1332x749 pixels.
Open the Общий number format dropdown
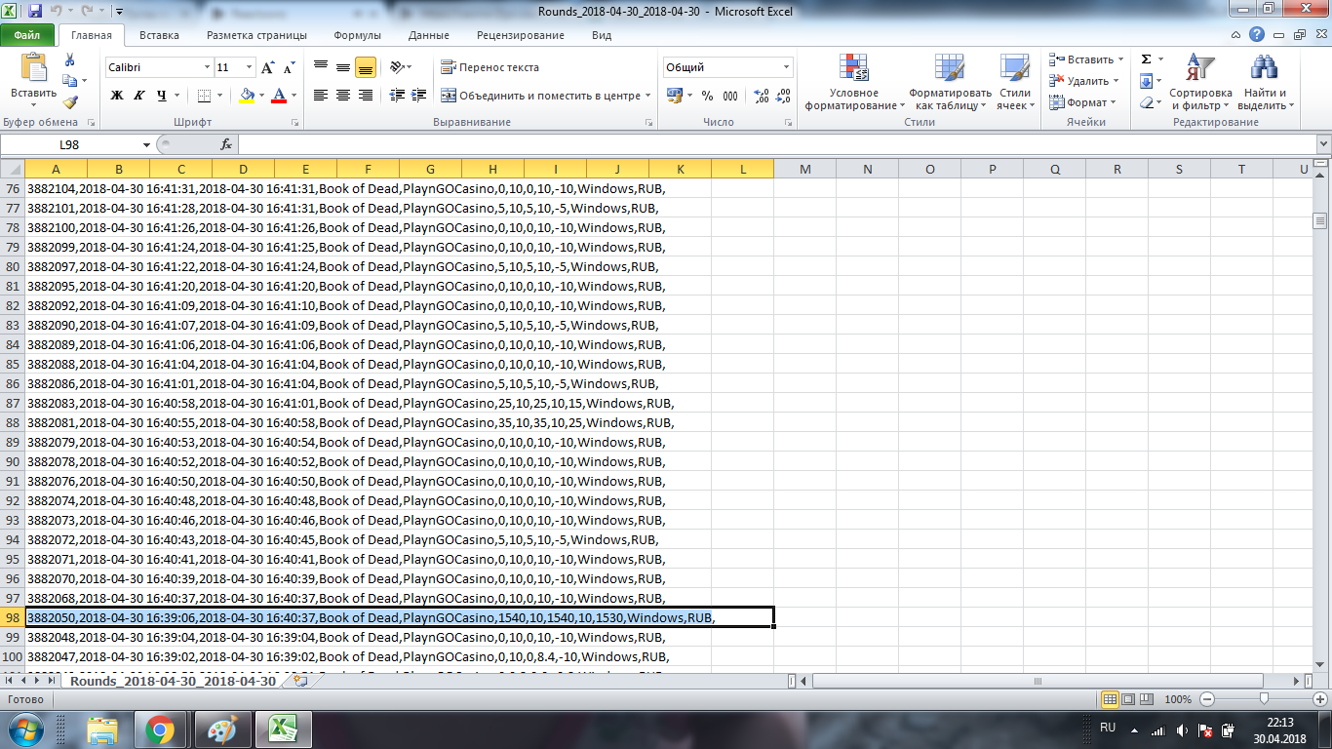tap(787, 67)
